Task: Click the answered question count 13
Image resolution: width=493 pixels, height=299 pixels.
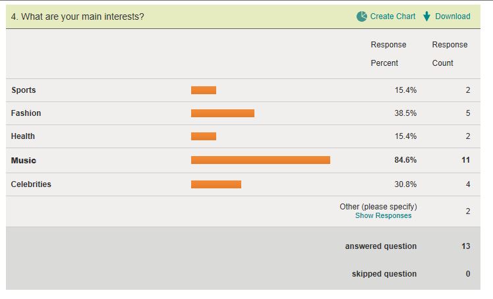Action: pos(465,246)
